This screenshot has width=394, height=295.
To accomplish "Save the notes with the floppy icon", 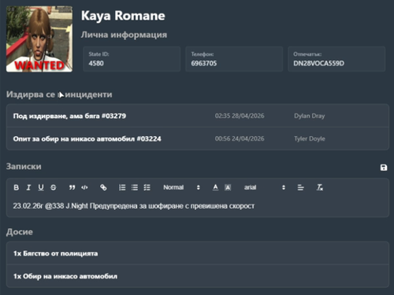I will pyautogui.click(x=384, y=168).
